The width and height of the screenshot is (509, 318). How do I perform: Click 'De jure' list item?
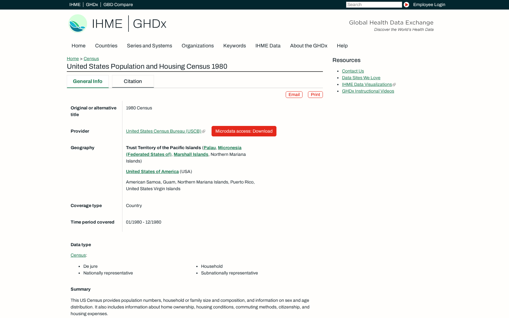90,266
